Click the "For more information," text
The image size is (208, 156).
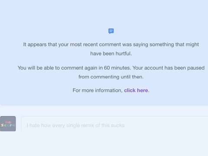click(97, 91)
